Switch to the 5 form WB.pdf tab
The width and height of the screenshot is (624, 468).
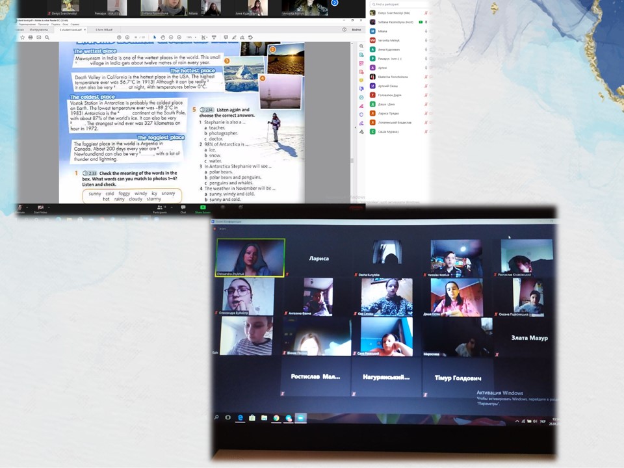[103, 29]
